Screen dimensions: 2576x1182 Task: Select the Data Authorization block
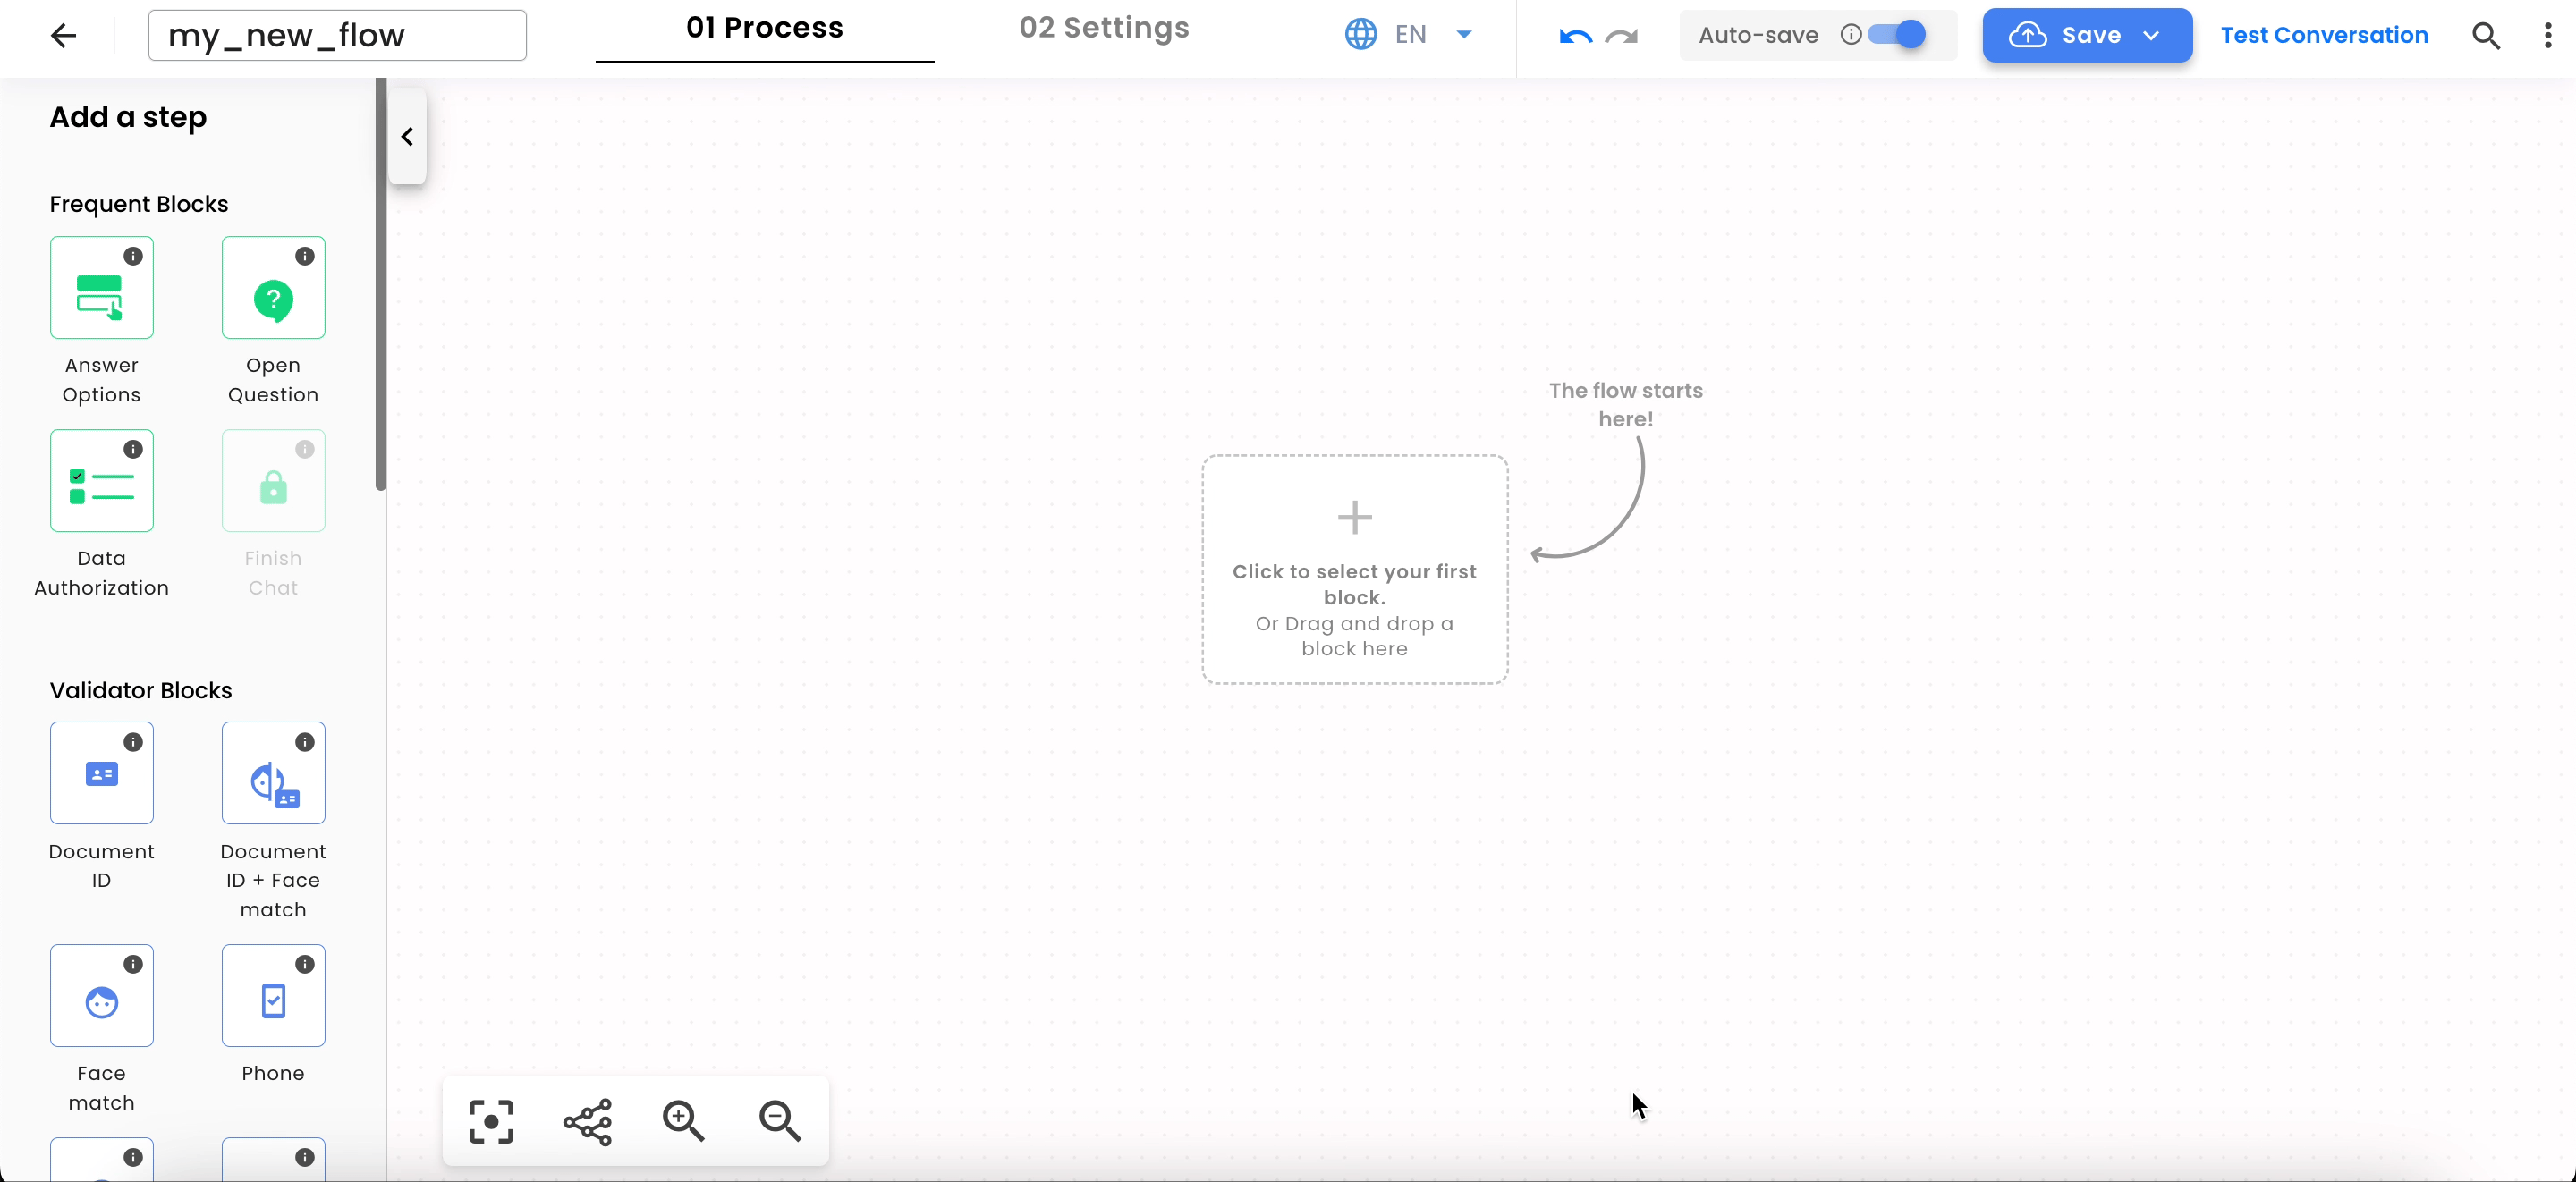101,481
